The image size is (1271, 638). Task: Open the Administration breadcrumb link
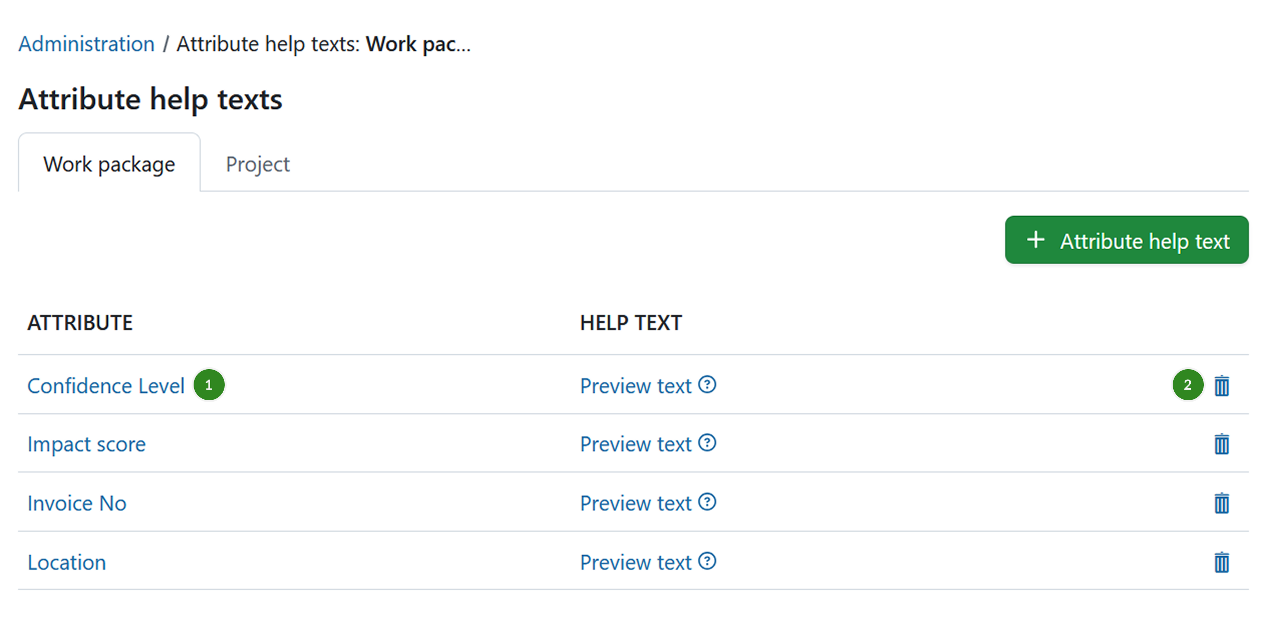(86, 43)
